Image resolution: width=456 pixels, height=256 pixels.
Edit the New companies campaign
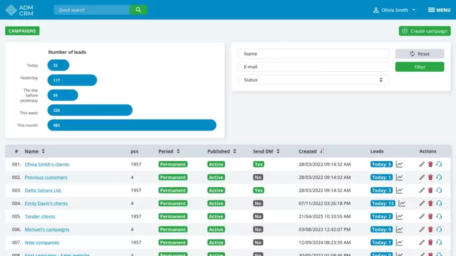(421, 242)
